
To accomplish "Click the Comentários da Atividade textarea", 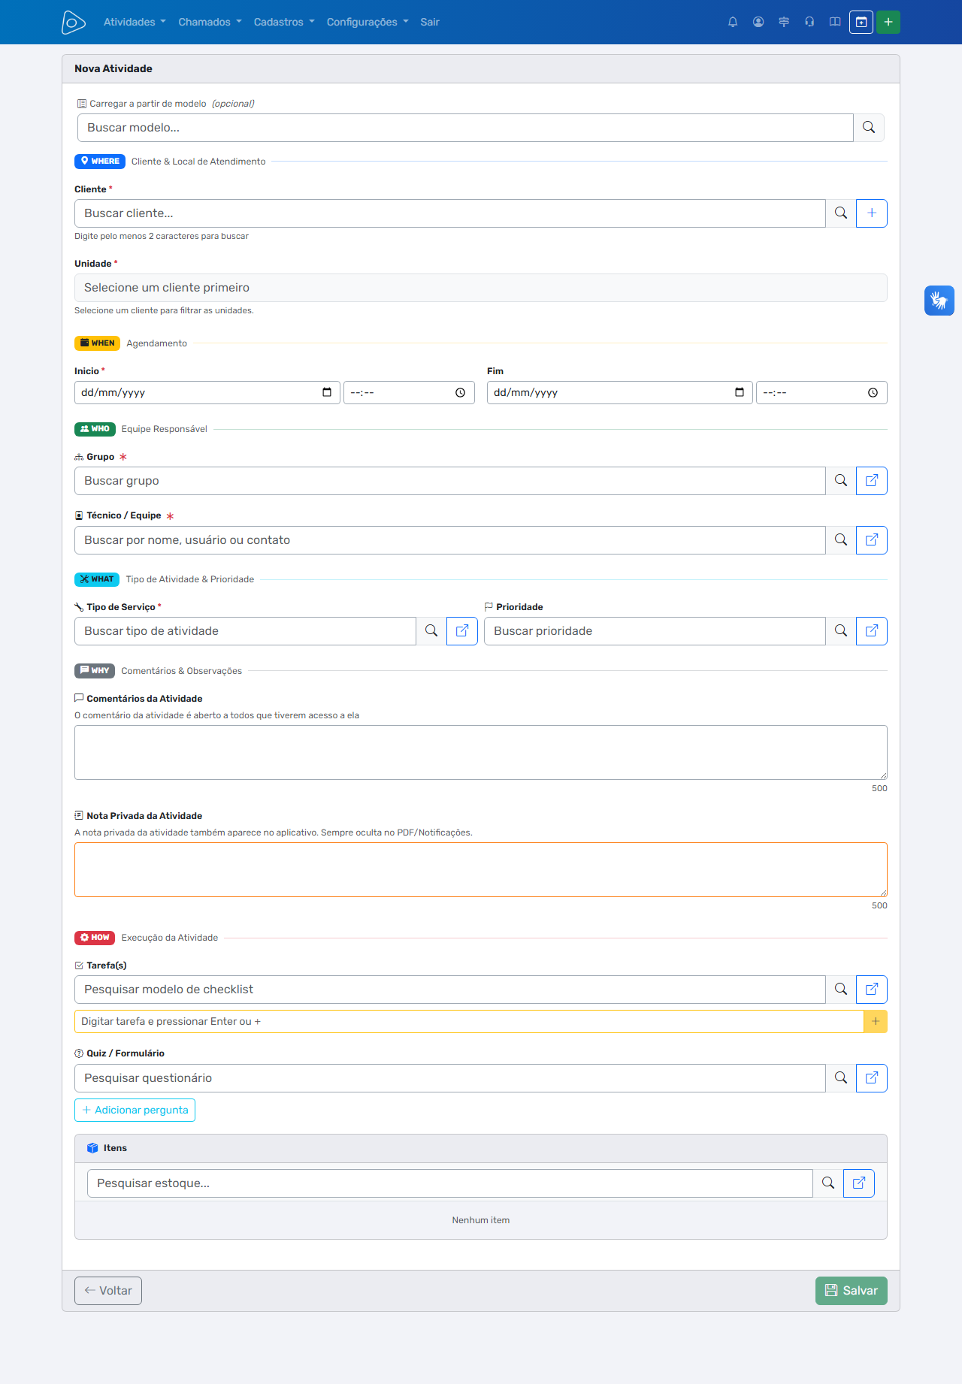I will (x=481, y=752).
